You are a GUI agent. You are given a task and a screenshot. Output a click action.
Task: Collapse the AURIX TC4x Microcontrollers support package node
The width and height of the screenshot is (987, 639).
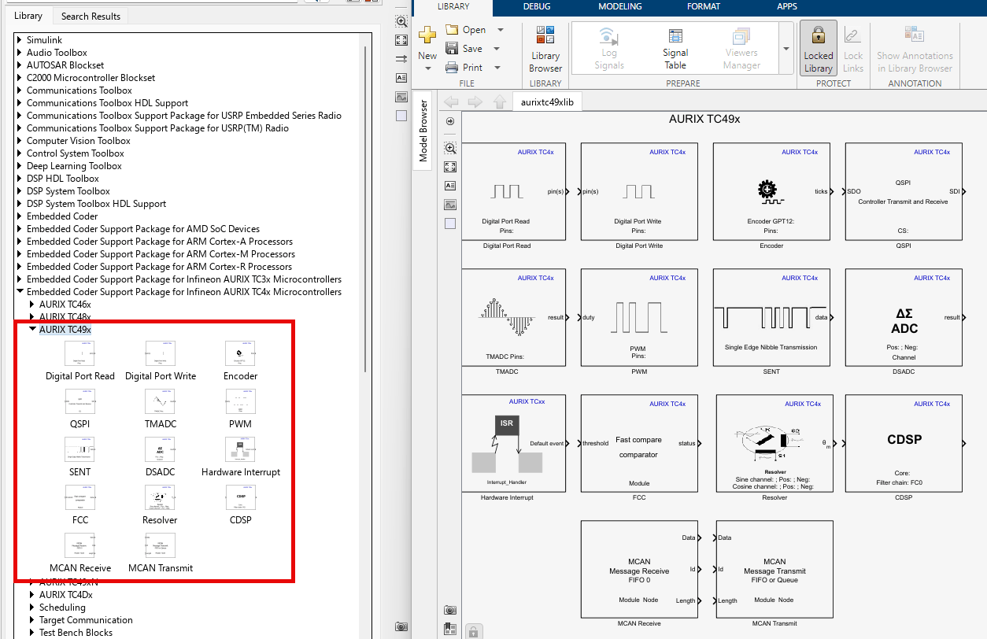[x=20, y=292]
